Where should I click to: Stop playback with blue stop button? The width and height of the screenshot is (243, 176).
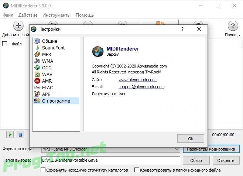click(x=20, y=135)
